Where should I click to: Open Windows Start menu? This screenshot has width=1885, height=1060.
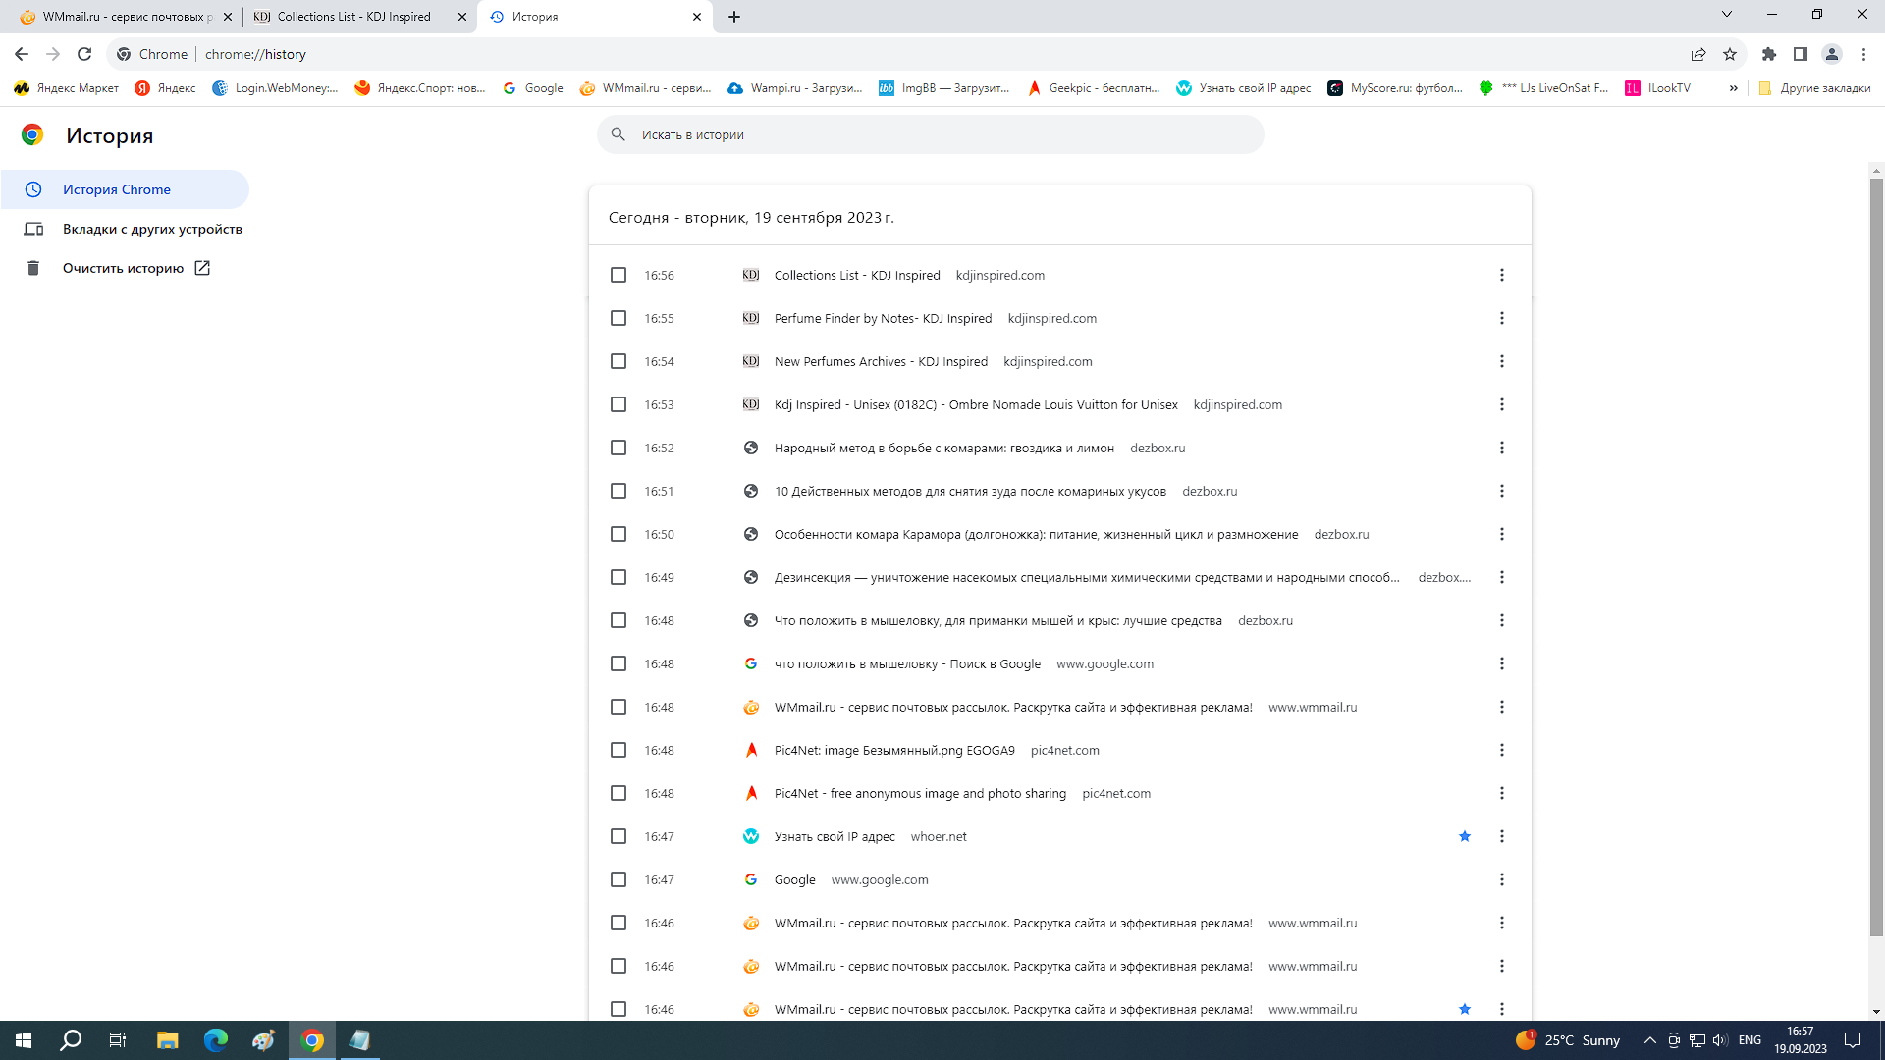point(24,1040)
